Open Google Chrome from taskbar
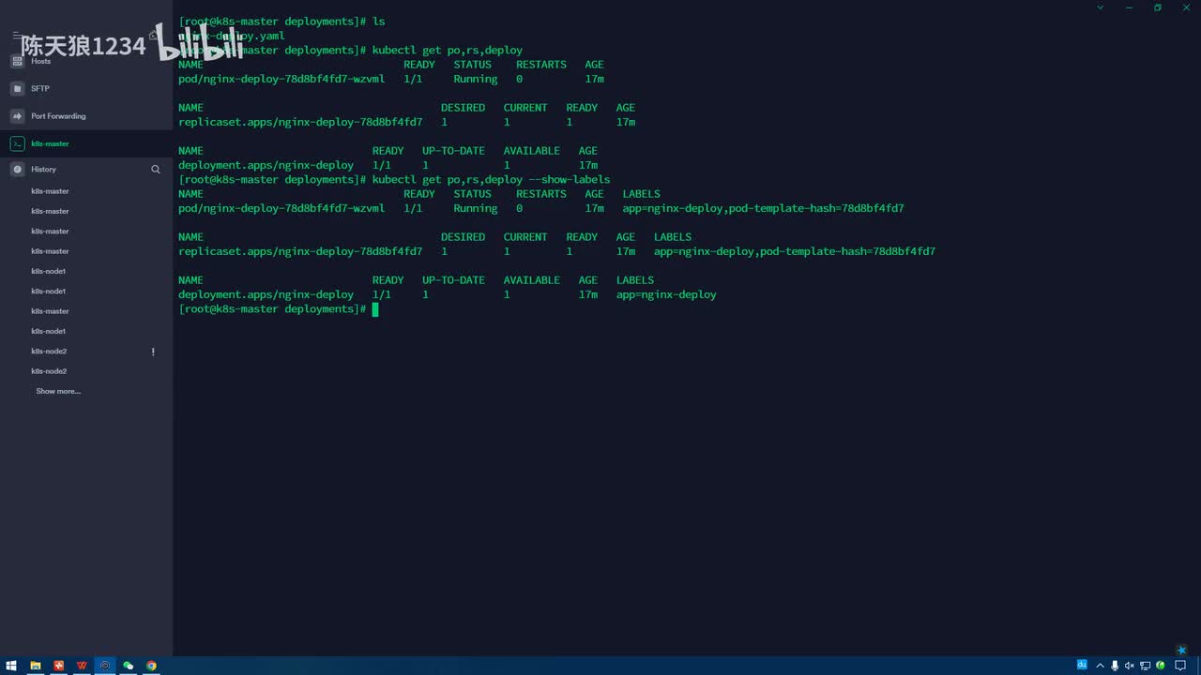 151,666
